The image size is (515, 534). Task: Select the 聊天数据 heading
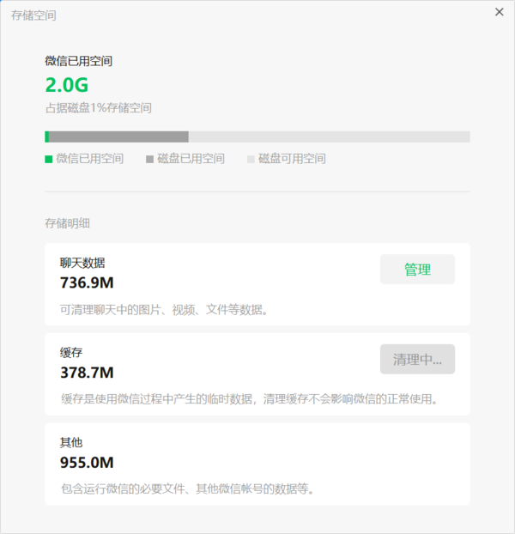[x=82, y=263]
